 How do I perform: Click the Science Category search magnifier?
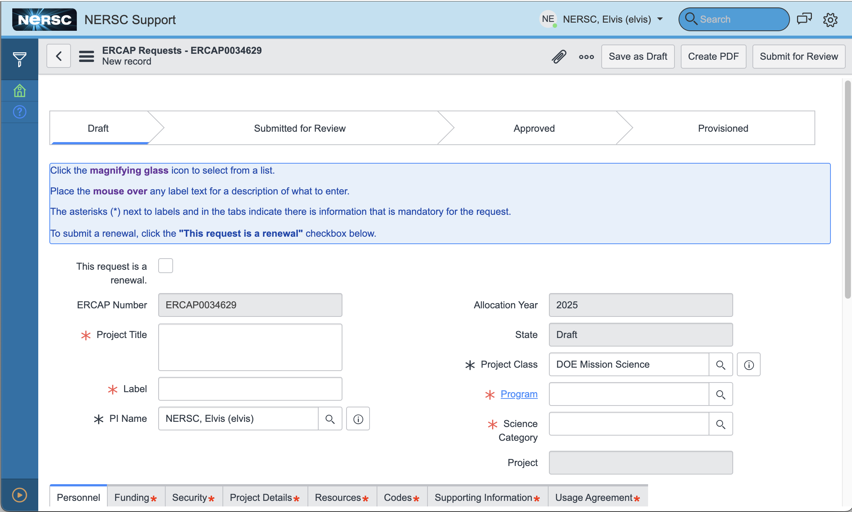click(721, 424)
